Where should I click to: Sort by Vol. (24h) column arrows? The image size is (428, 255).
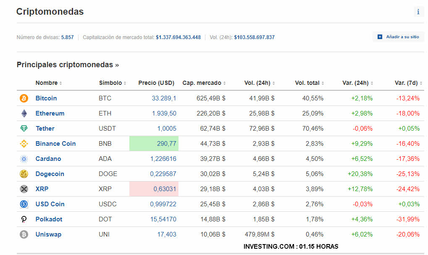[x=273, y=83]
